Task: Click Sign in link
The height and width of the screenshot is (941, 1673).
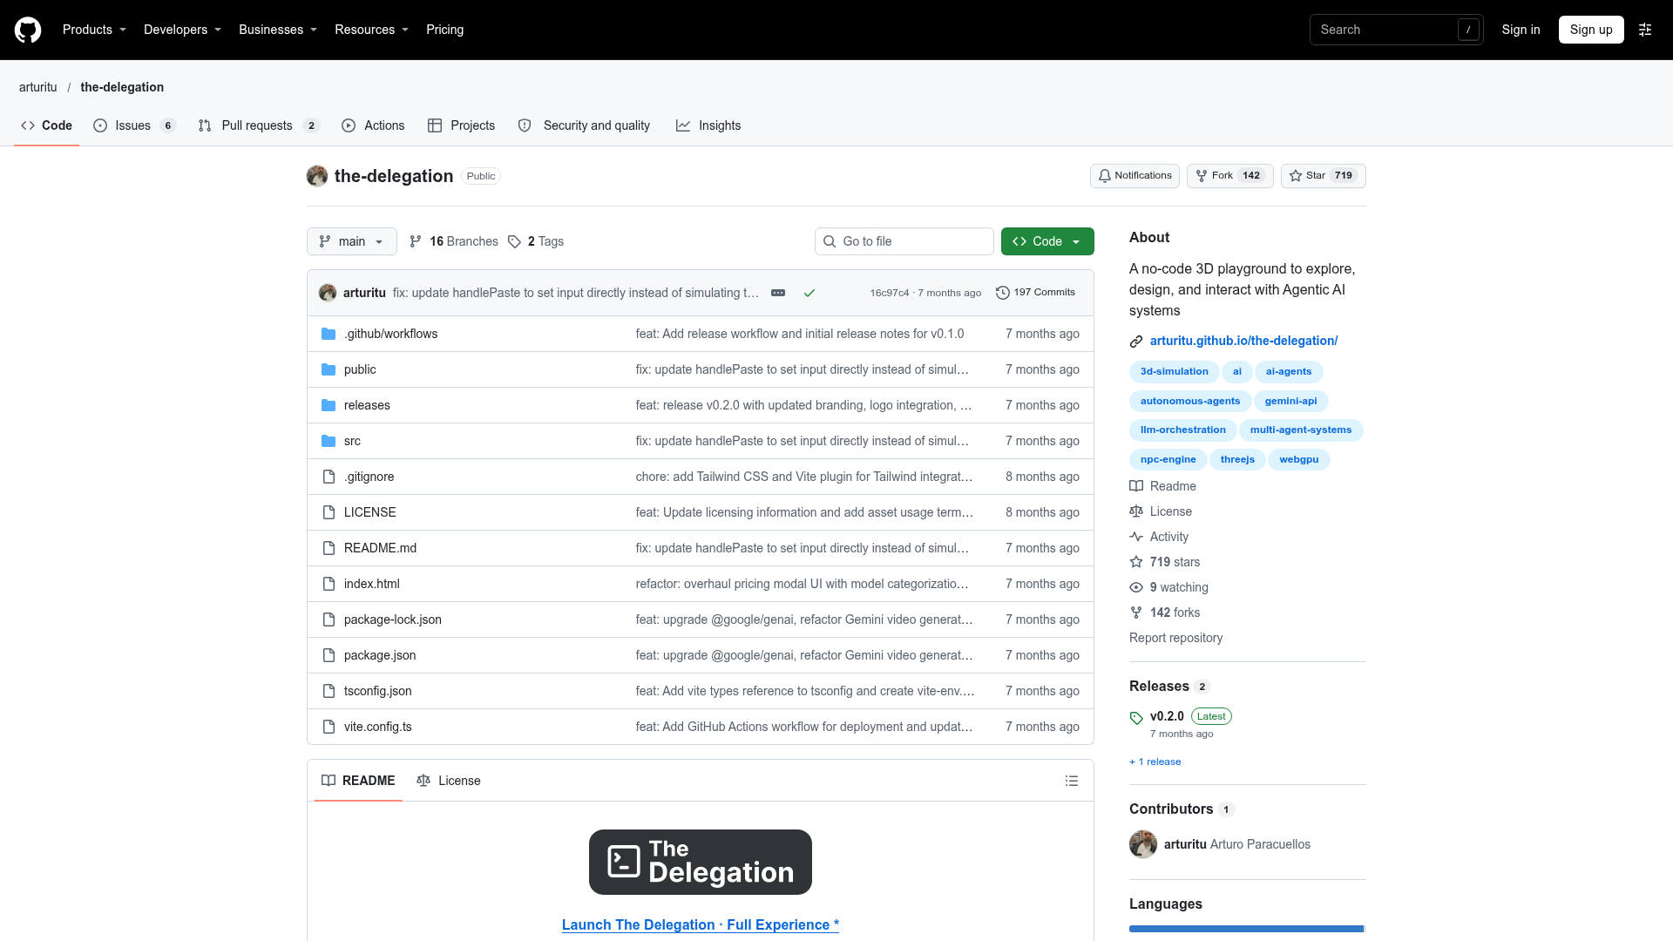Action: point(1521,30)
